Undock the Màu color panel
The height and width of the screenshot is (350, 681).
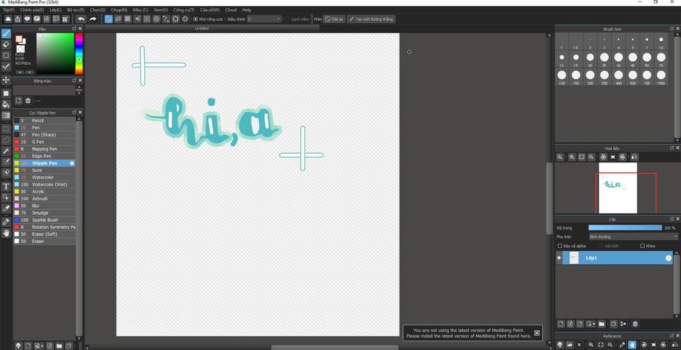pyautogui.click(x=74, y=29)
